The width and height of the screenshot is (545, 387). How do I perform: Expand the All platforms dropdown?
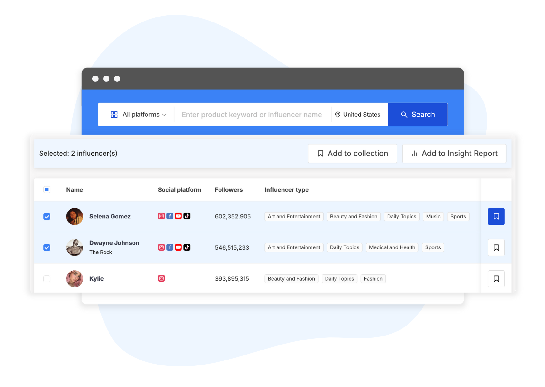click(138, 115)
